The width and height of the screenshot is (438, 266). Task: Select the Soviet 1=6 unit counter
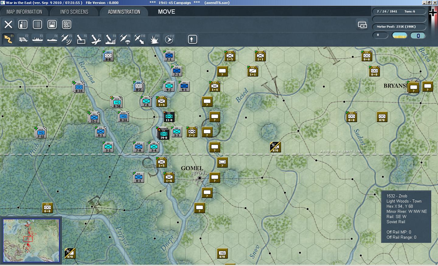[169, 177]
